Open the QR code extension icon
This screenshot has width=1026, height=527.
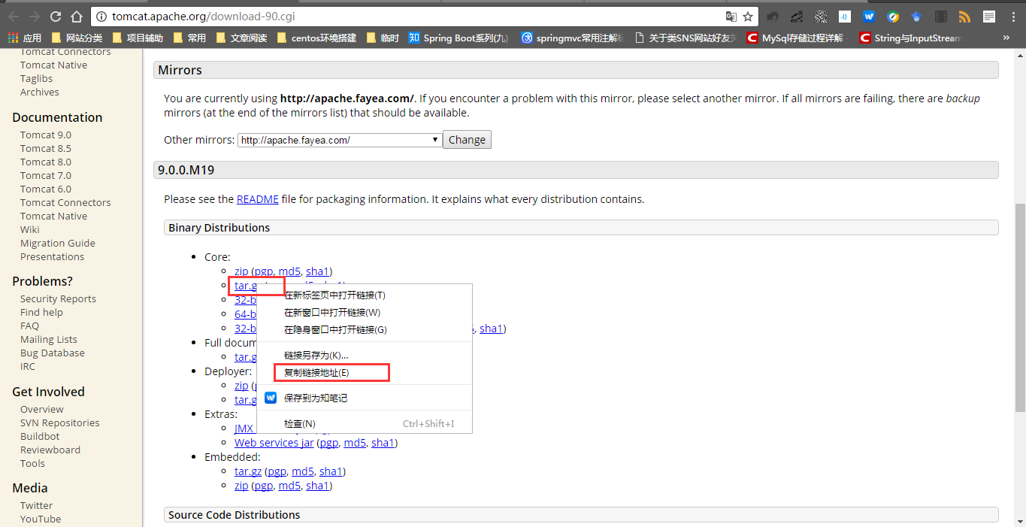point(821,16)
